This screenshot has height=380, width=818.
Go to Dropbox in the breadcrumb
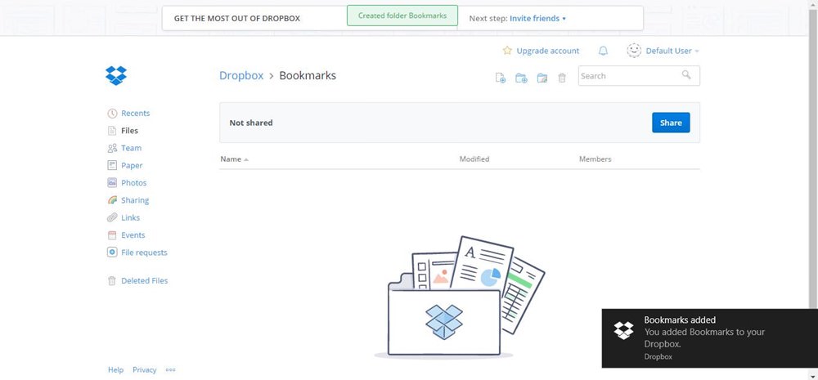tap(241, 75)
